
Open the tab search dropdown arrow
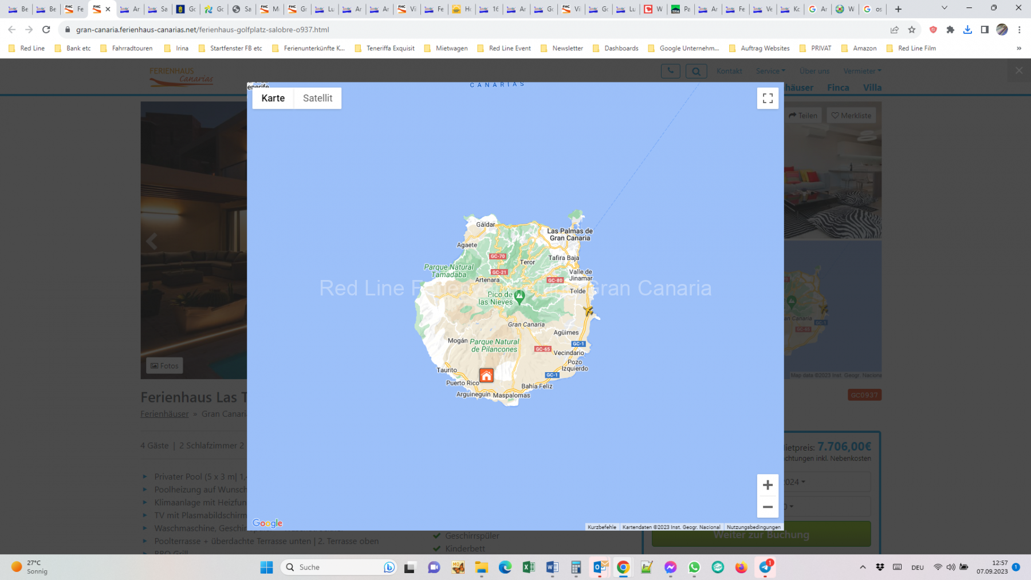944,9
